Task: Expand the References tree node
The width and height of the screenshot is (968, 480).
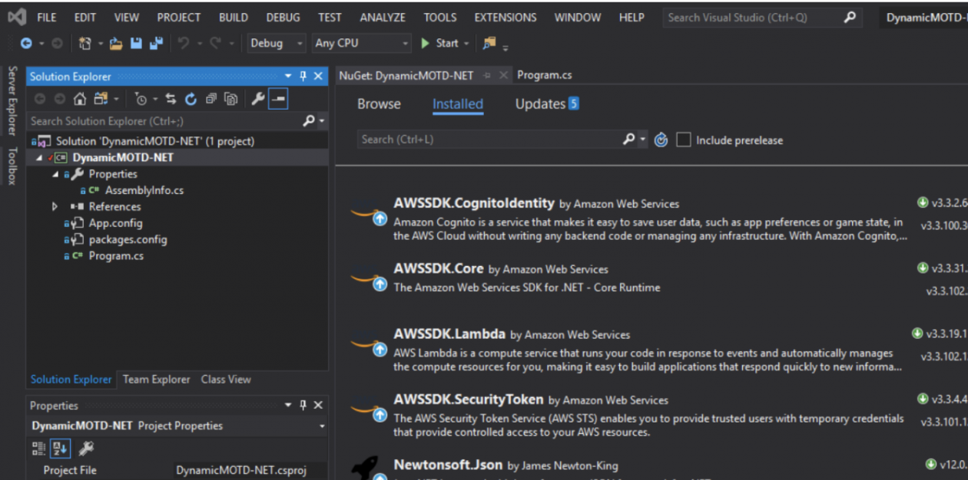Action: pos(55,207)
